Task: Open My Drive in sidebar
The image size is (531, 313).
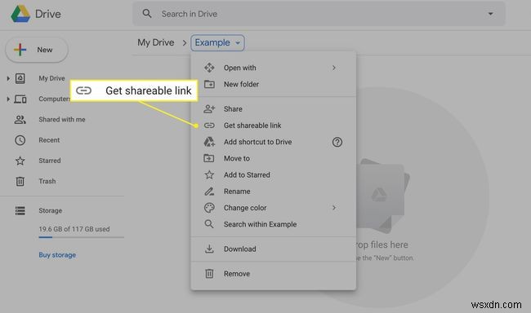Action: 51,78
